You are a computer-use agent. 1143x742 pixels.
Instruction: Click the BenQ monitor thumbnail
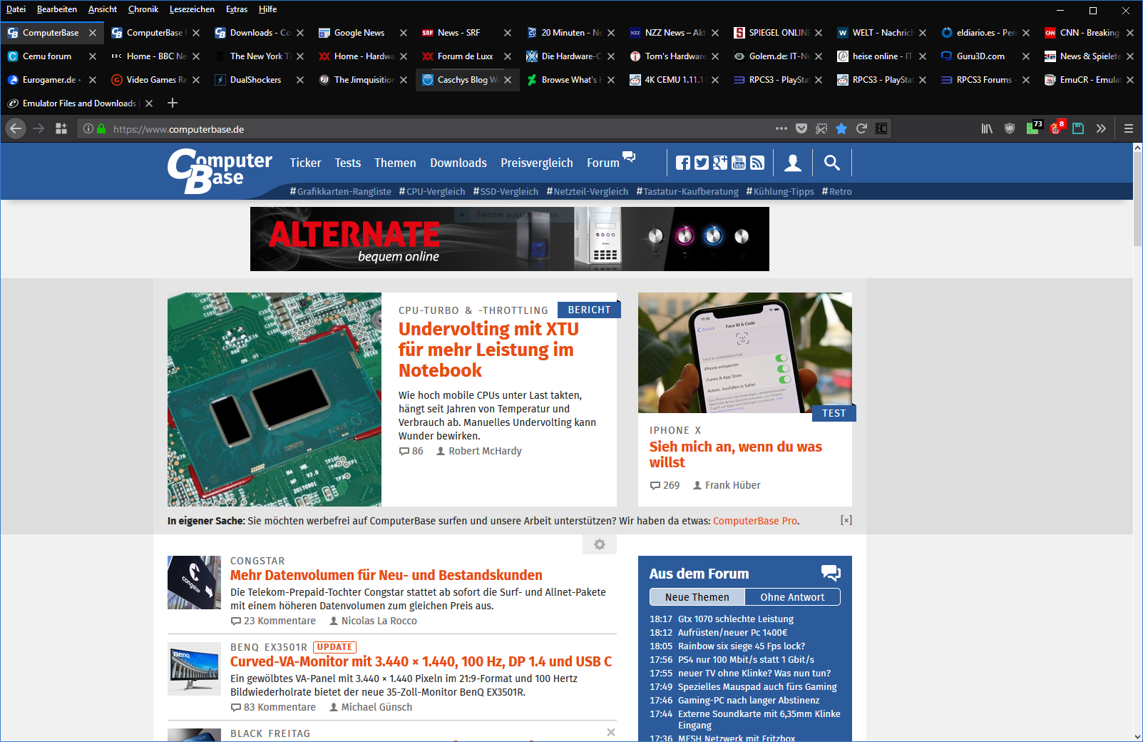194,669
